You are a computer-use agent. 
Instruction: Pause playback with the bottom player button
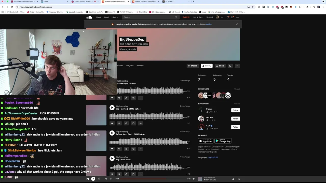click(93, 179)
